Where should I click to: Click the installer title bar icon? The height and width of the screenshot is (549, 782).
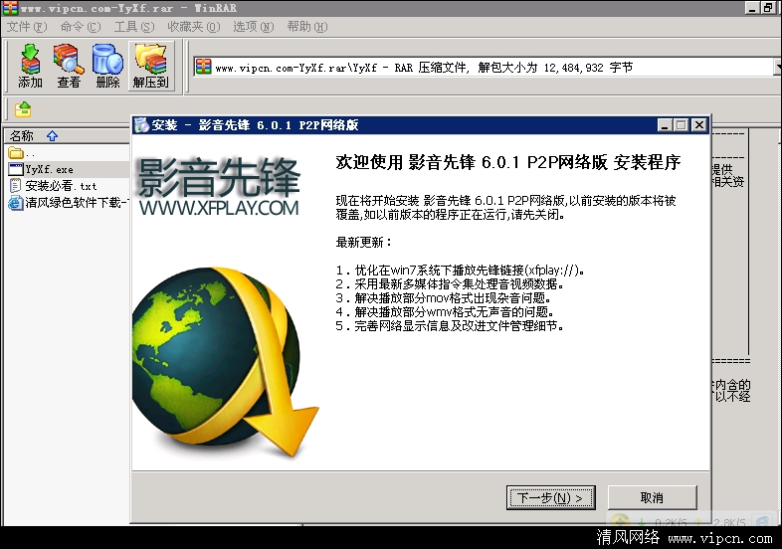coord(141,124)
